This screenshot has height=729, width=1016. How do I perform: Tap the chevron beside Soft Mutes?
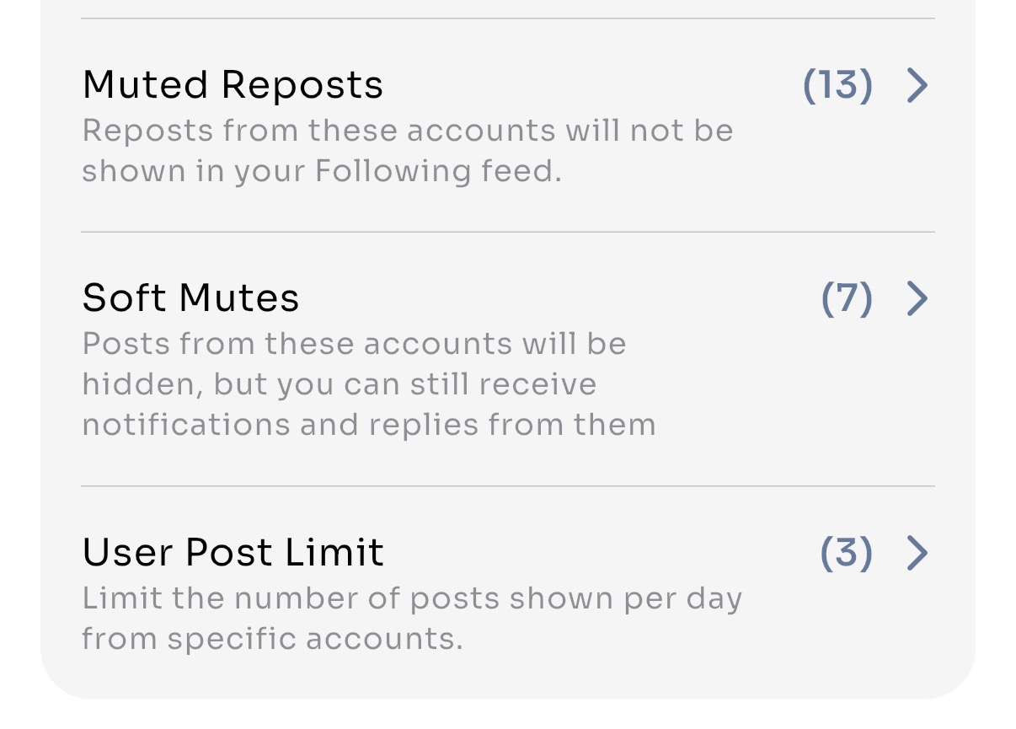coord(917,298)
